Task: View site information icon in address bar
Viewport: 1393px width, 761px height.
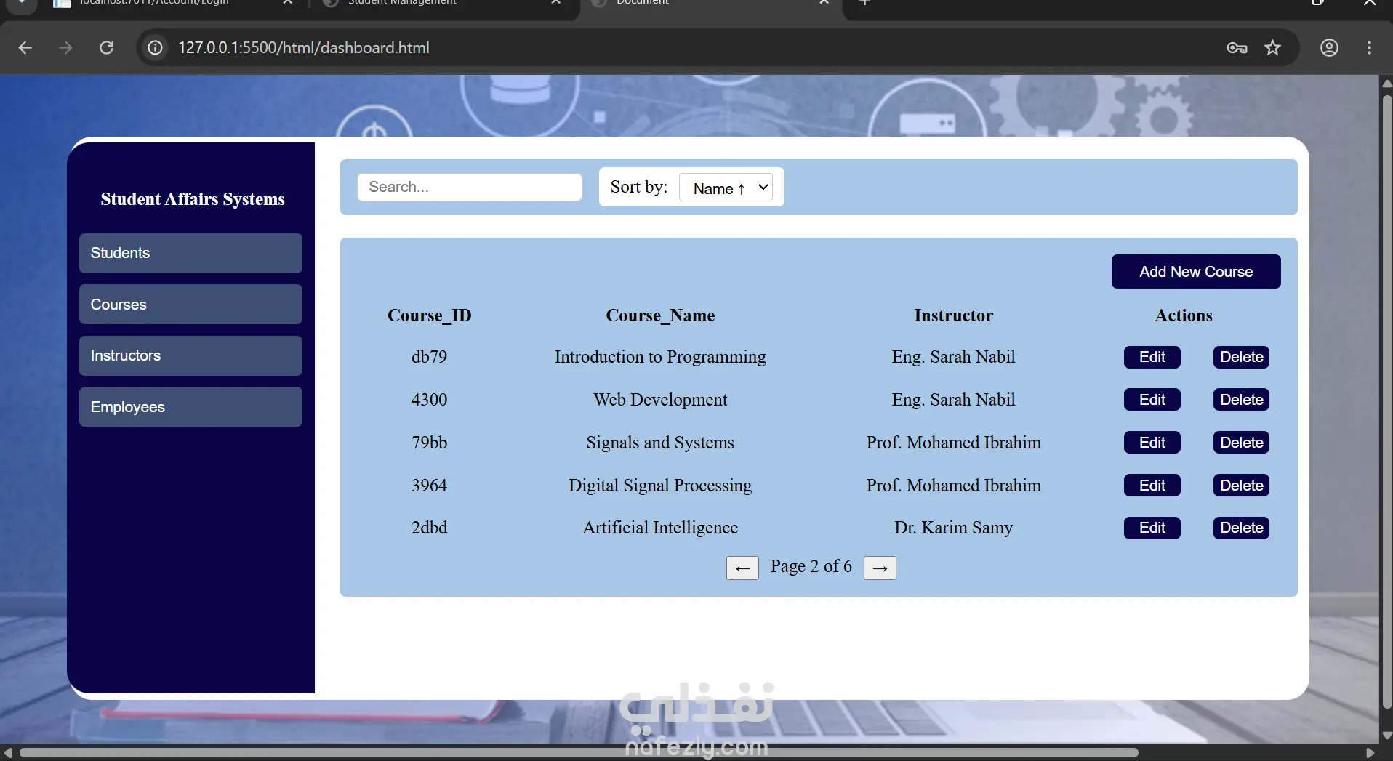Action: pos(155,48)
